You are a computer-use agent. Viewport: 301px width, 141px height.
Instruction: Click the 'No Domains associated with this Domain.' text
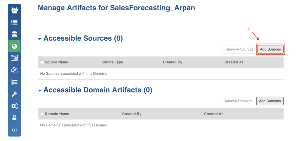click(x=74, y=125)
